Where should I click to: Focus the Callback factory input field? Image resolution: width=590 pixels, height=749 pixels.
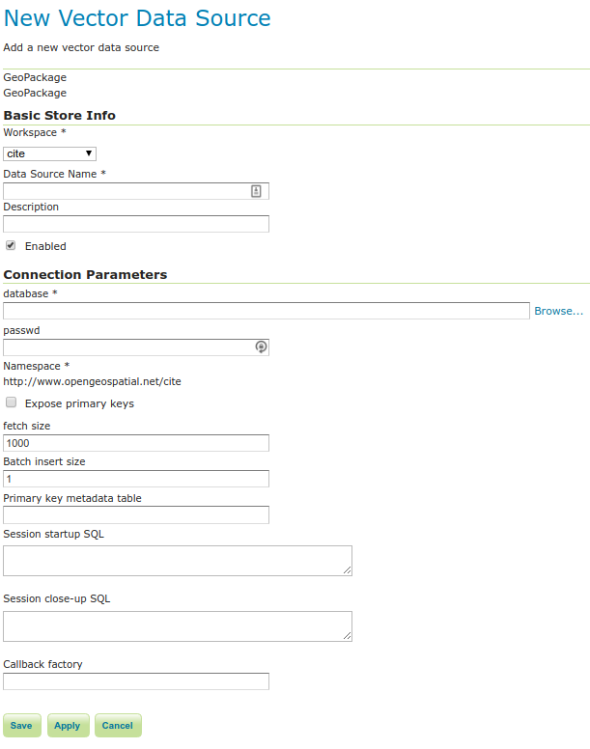point(136,681)
